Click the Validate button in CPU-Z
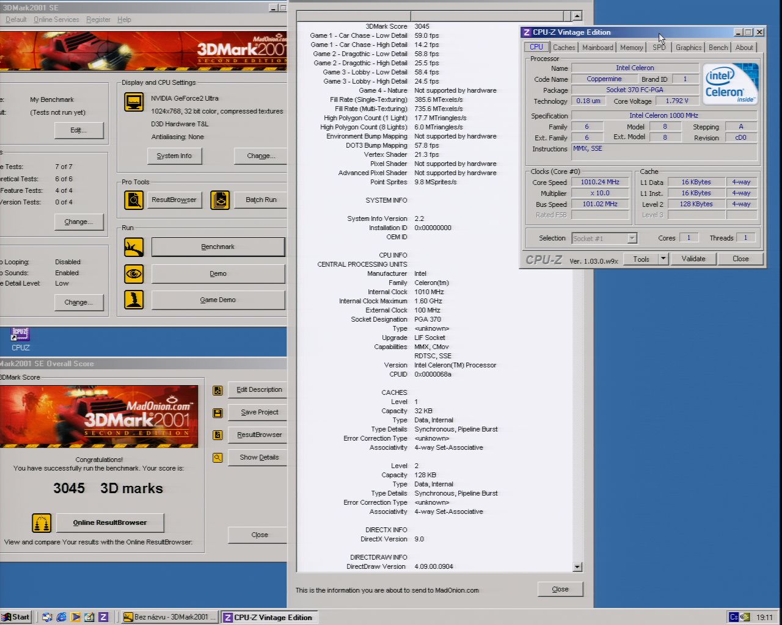This screenshot has width=782, height=625. point(693,259)
